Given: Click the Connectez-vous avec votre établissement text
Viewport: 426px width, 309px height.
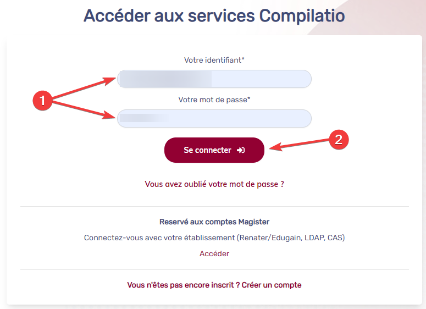Looking at the screenshot, I should coord(161,238).
